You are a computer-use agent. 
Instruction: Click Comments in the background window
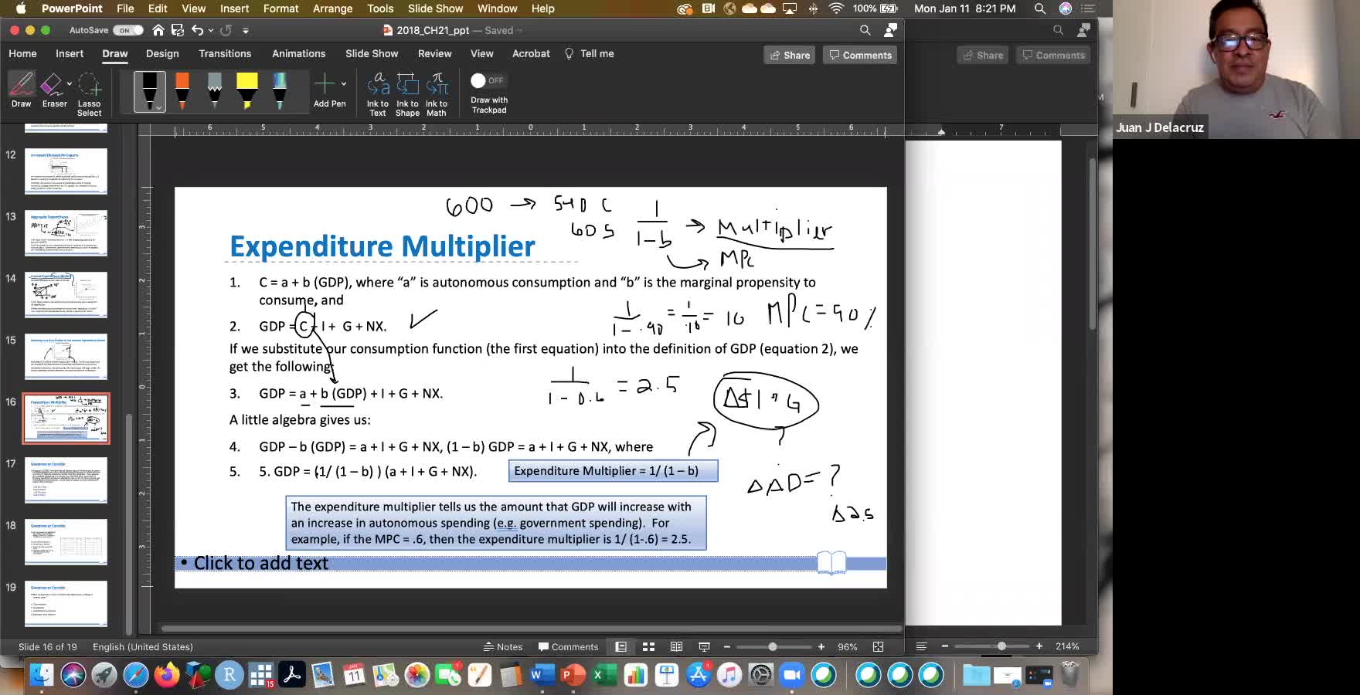1053,55
